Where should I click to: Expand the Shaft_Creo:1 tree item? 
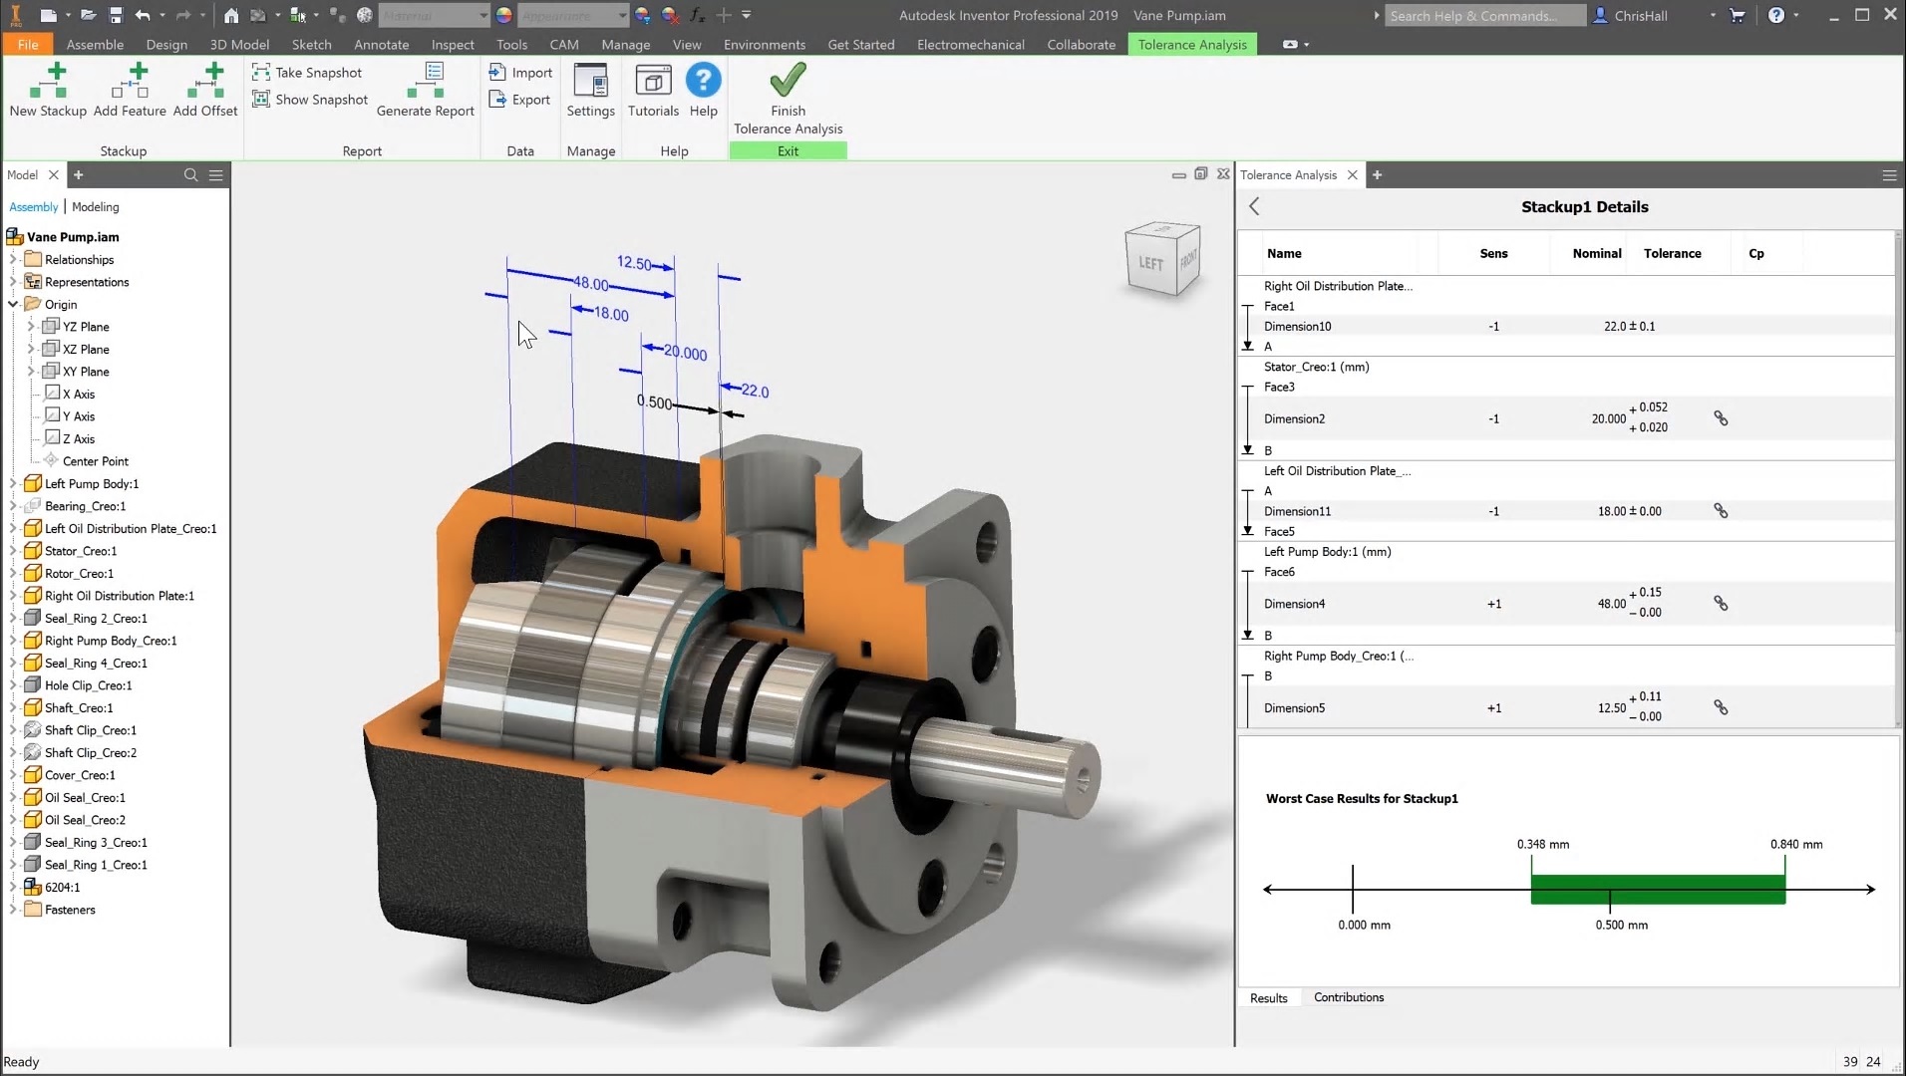(x=12, y=707)
